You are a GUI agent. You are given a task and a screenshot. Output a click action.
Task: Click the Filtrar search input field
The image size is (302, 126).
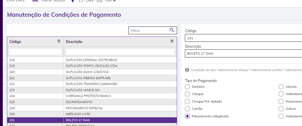click(149, 31)
